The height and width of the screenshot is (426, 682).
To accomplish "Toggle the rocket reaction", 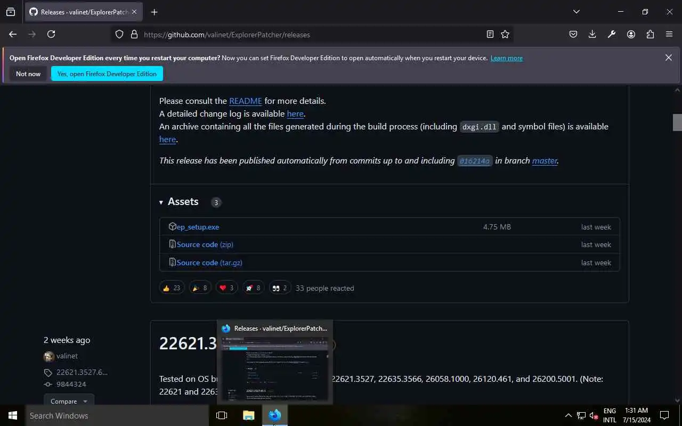I will coord(253,288).
